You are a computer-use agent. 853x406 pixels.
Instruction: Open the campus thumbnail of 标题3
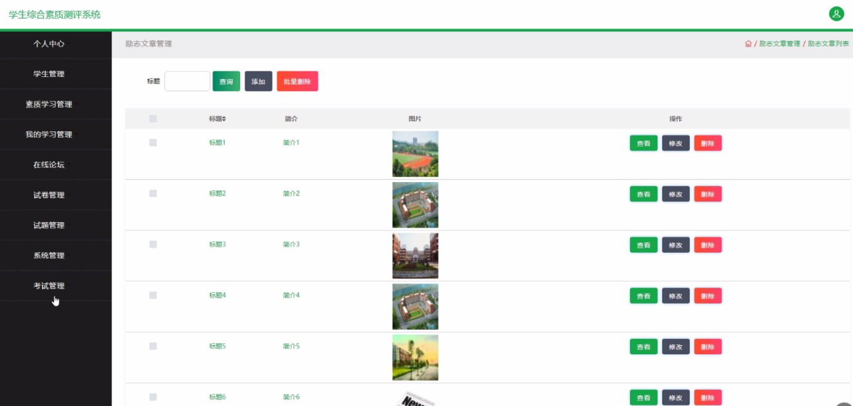pos(415,256)
